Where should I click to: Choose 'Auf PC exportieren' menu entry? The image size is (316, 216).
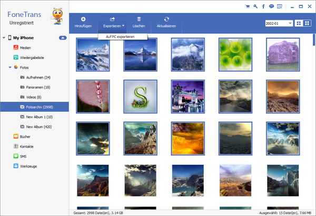[x=123, y=37]
